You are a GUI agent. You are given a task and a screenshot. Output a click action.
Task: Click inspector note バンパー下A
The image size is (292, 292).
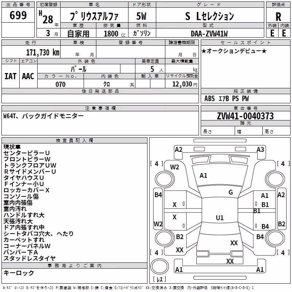point(21,252)
